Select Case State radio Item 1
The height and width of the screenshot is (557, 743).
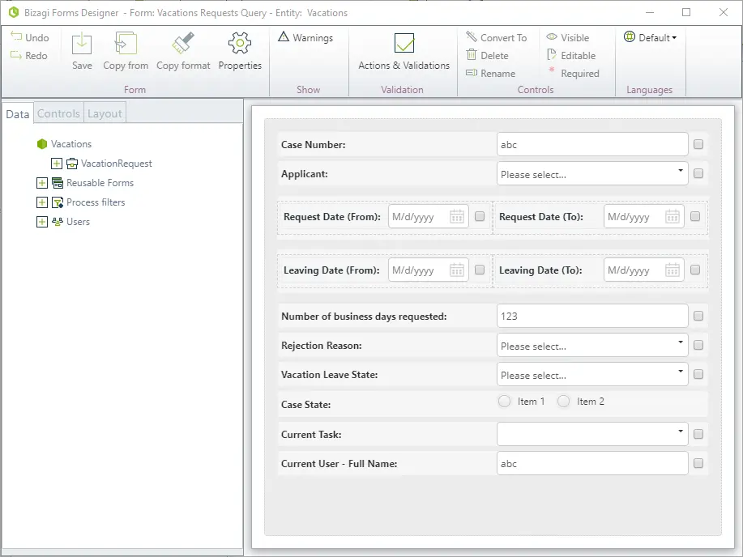pyautogui.click(x=505, y=402)
